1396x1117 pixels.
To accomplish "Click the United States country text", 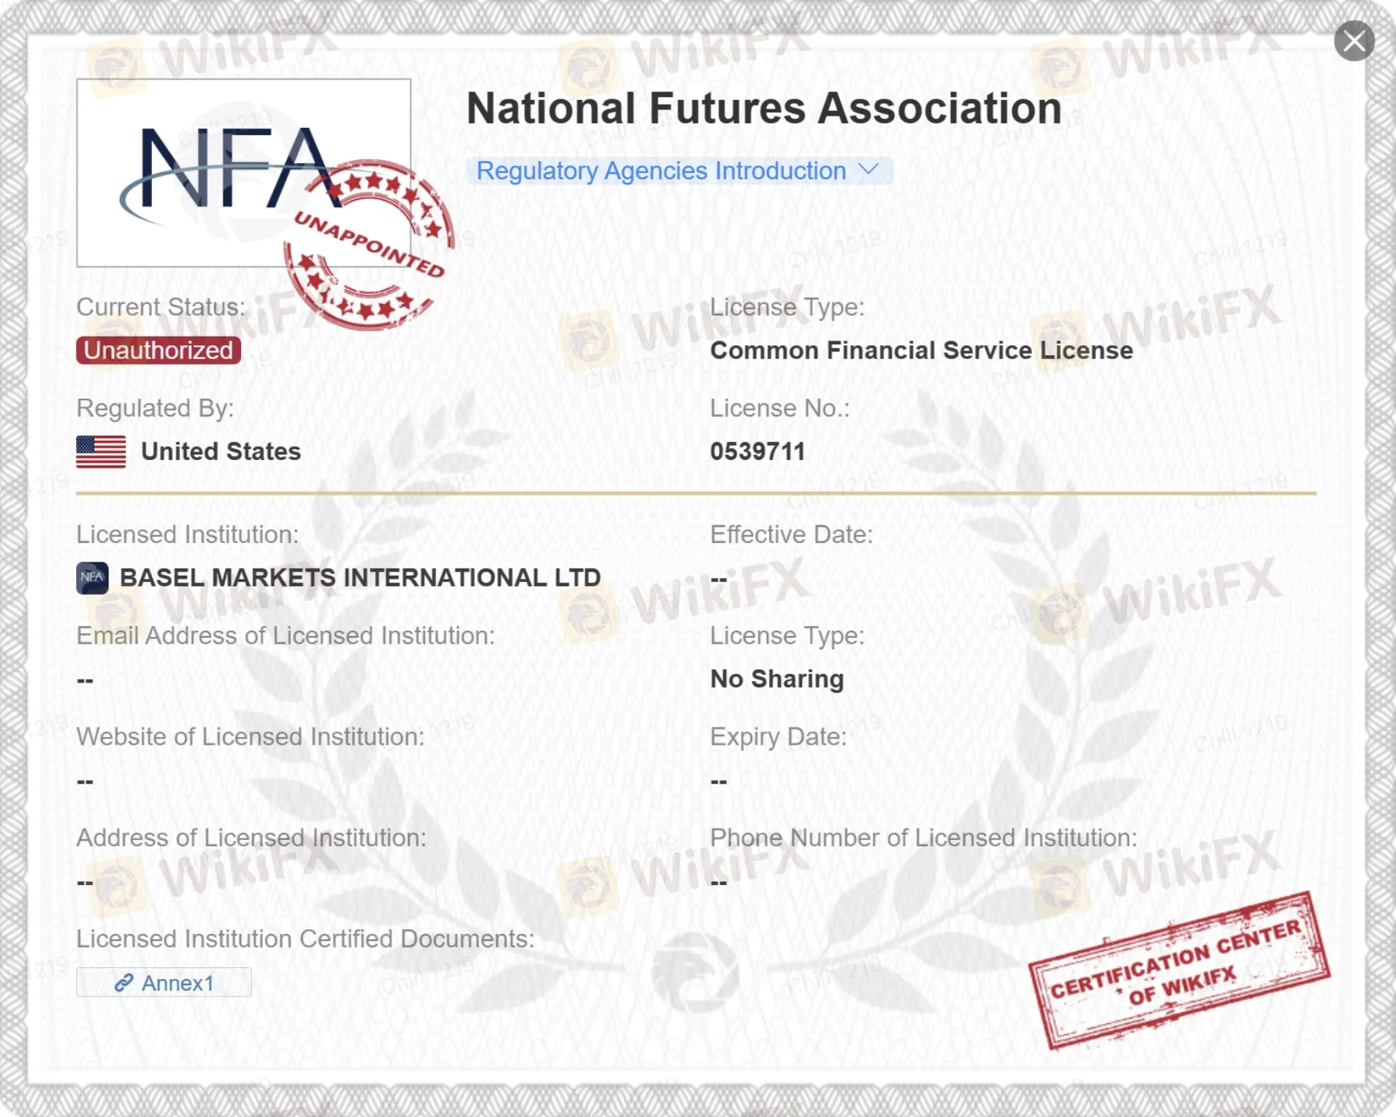I will (x=221, y=451).
